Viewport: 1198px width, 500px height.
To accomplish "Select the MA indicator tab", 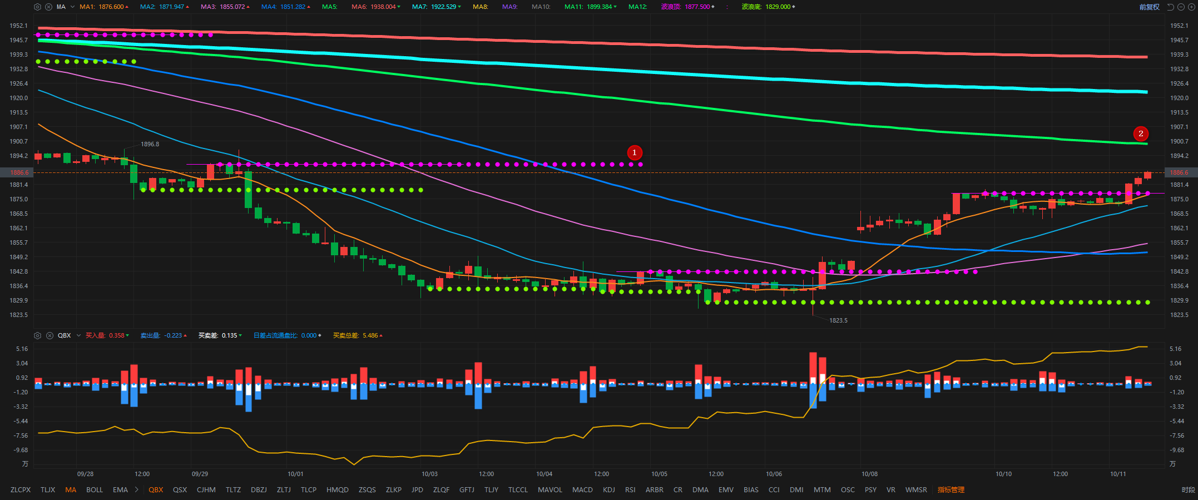I will (x=71, y=489).
